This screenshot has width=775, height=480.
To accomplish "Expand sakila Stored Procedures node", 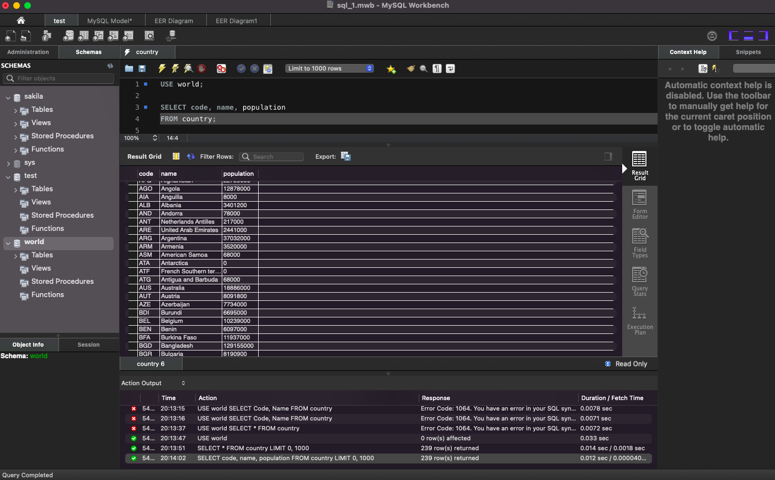I will 15,137.
